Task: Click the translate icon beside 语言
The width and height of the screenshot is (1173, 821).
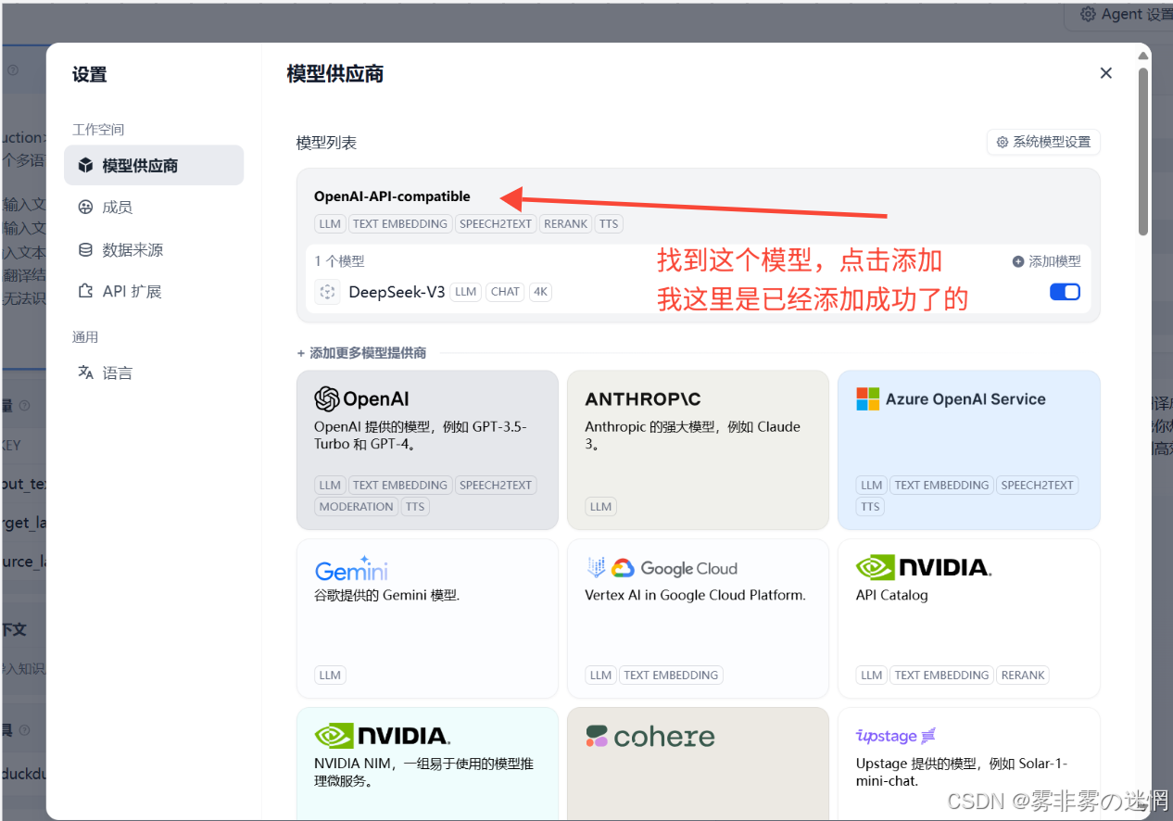Action: point(85,373)
